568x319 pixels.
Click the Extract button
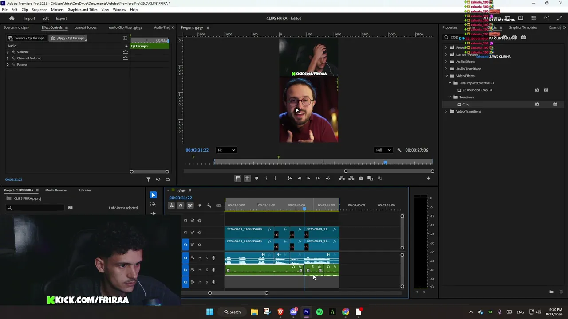point(351,179)
